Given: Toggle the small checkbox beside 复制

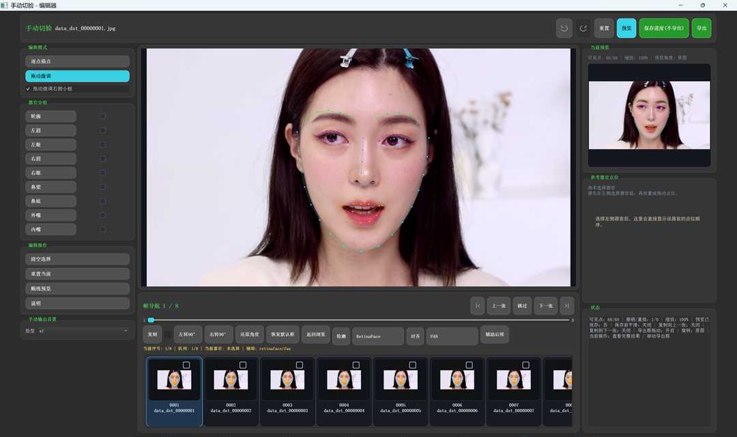Looking at the screenshot, I should click(168, 335).
